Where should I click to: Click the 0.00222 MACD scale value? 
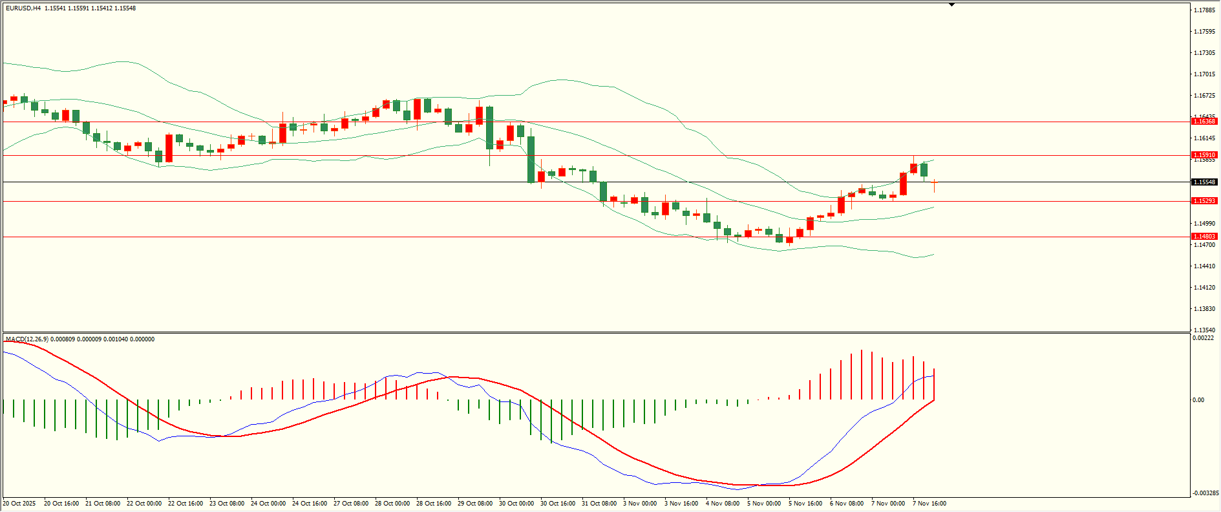pyautogui.click(x=1202, y=339)
